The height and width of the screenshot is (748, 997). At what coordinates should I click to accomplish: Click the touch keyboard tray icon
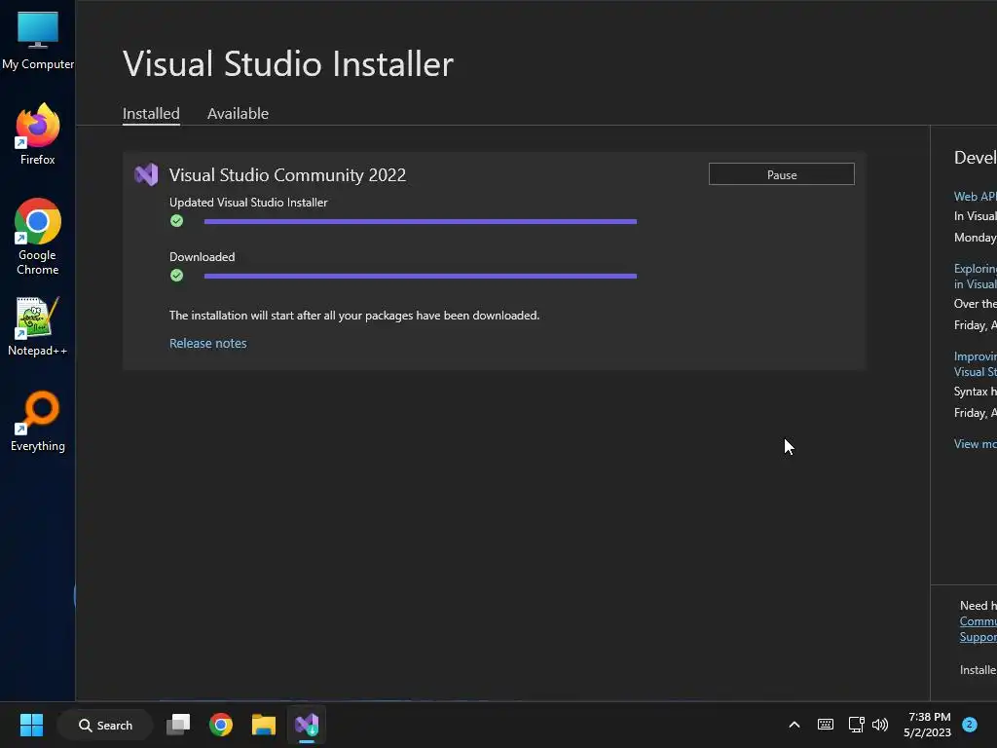click(826, 725)
